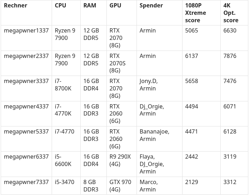The width and height of the screenshot is (249, 195).
Task: Select the R9 290X (4G) cell
Action: (120, 160)
